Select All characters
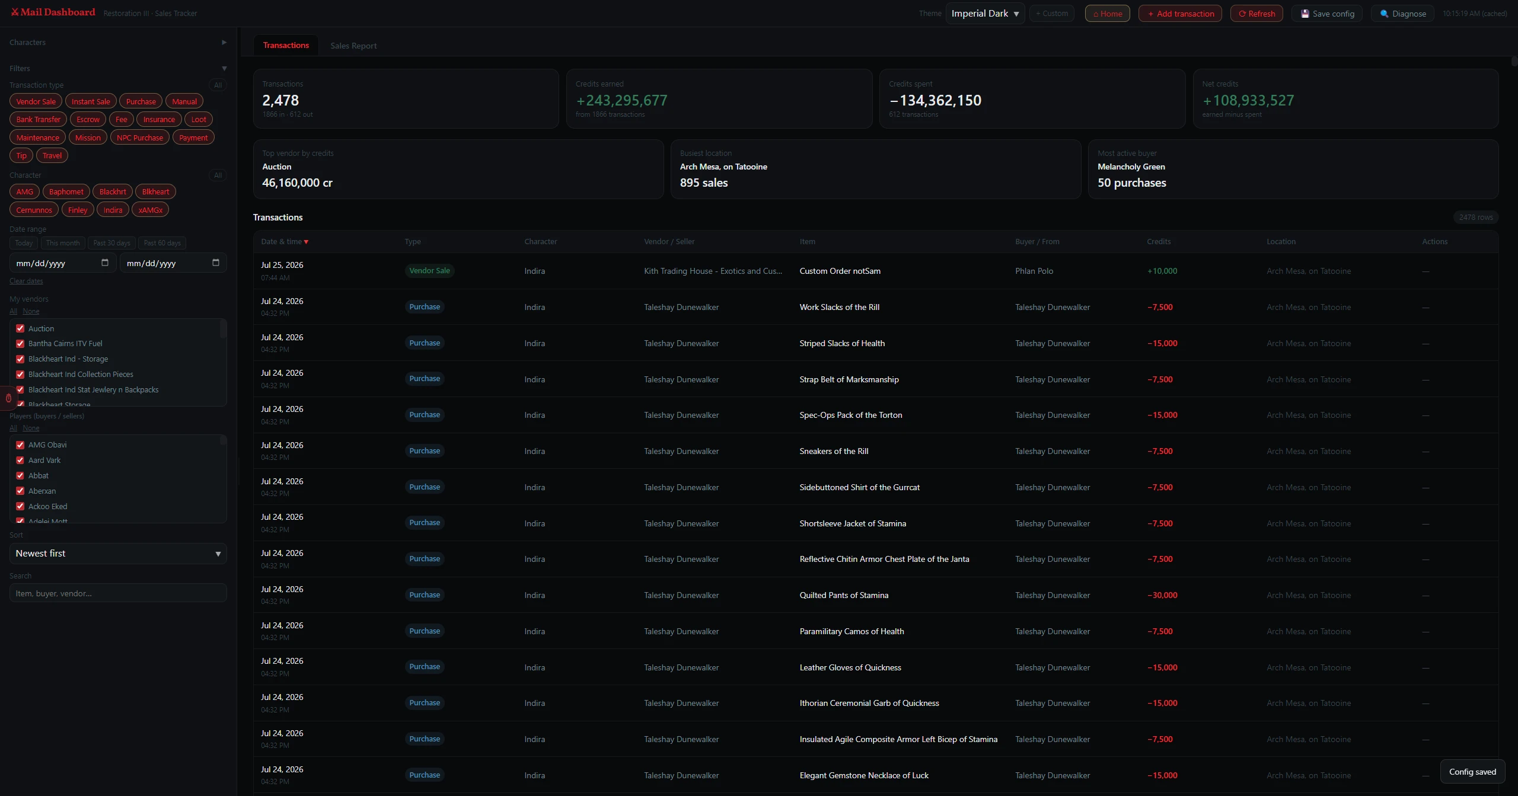Screen dimensions: 1518x796 click(218, 175)
